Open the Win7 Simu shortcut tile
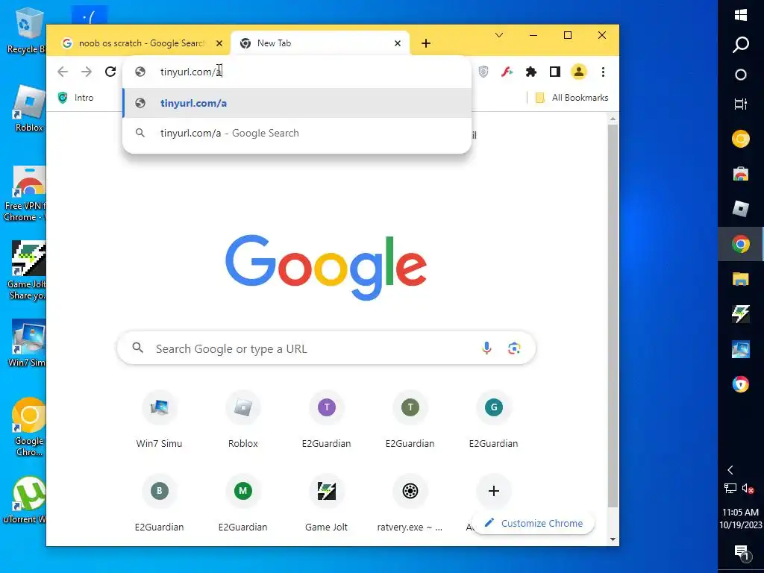 (x=160, y=420)
